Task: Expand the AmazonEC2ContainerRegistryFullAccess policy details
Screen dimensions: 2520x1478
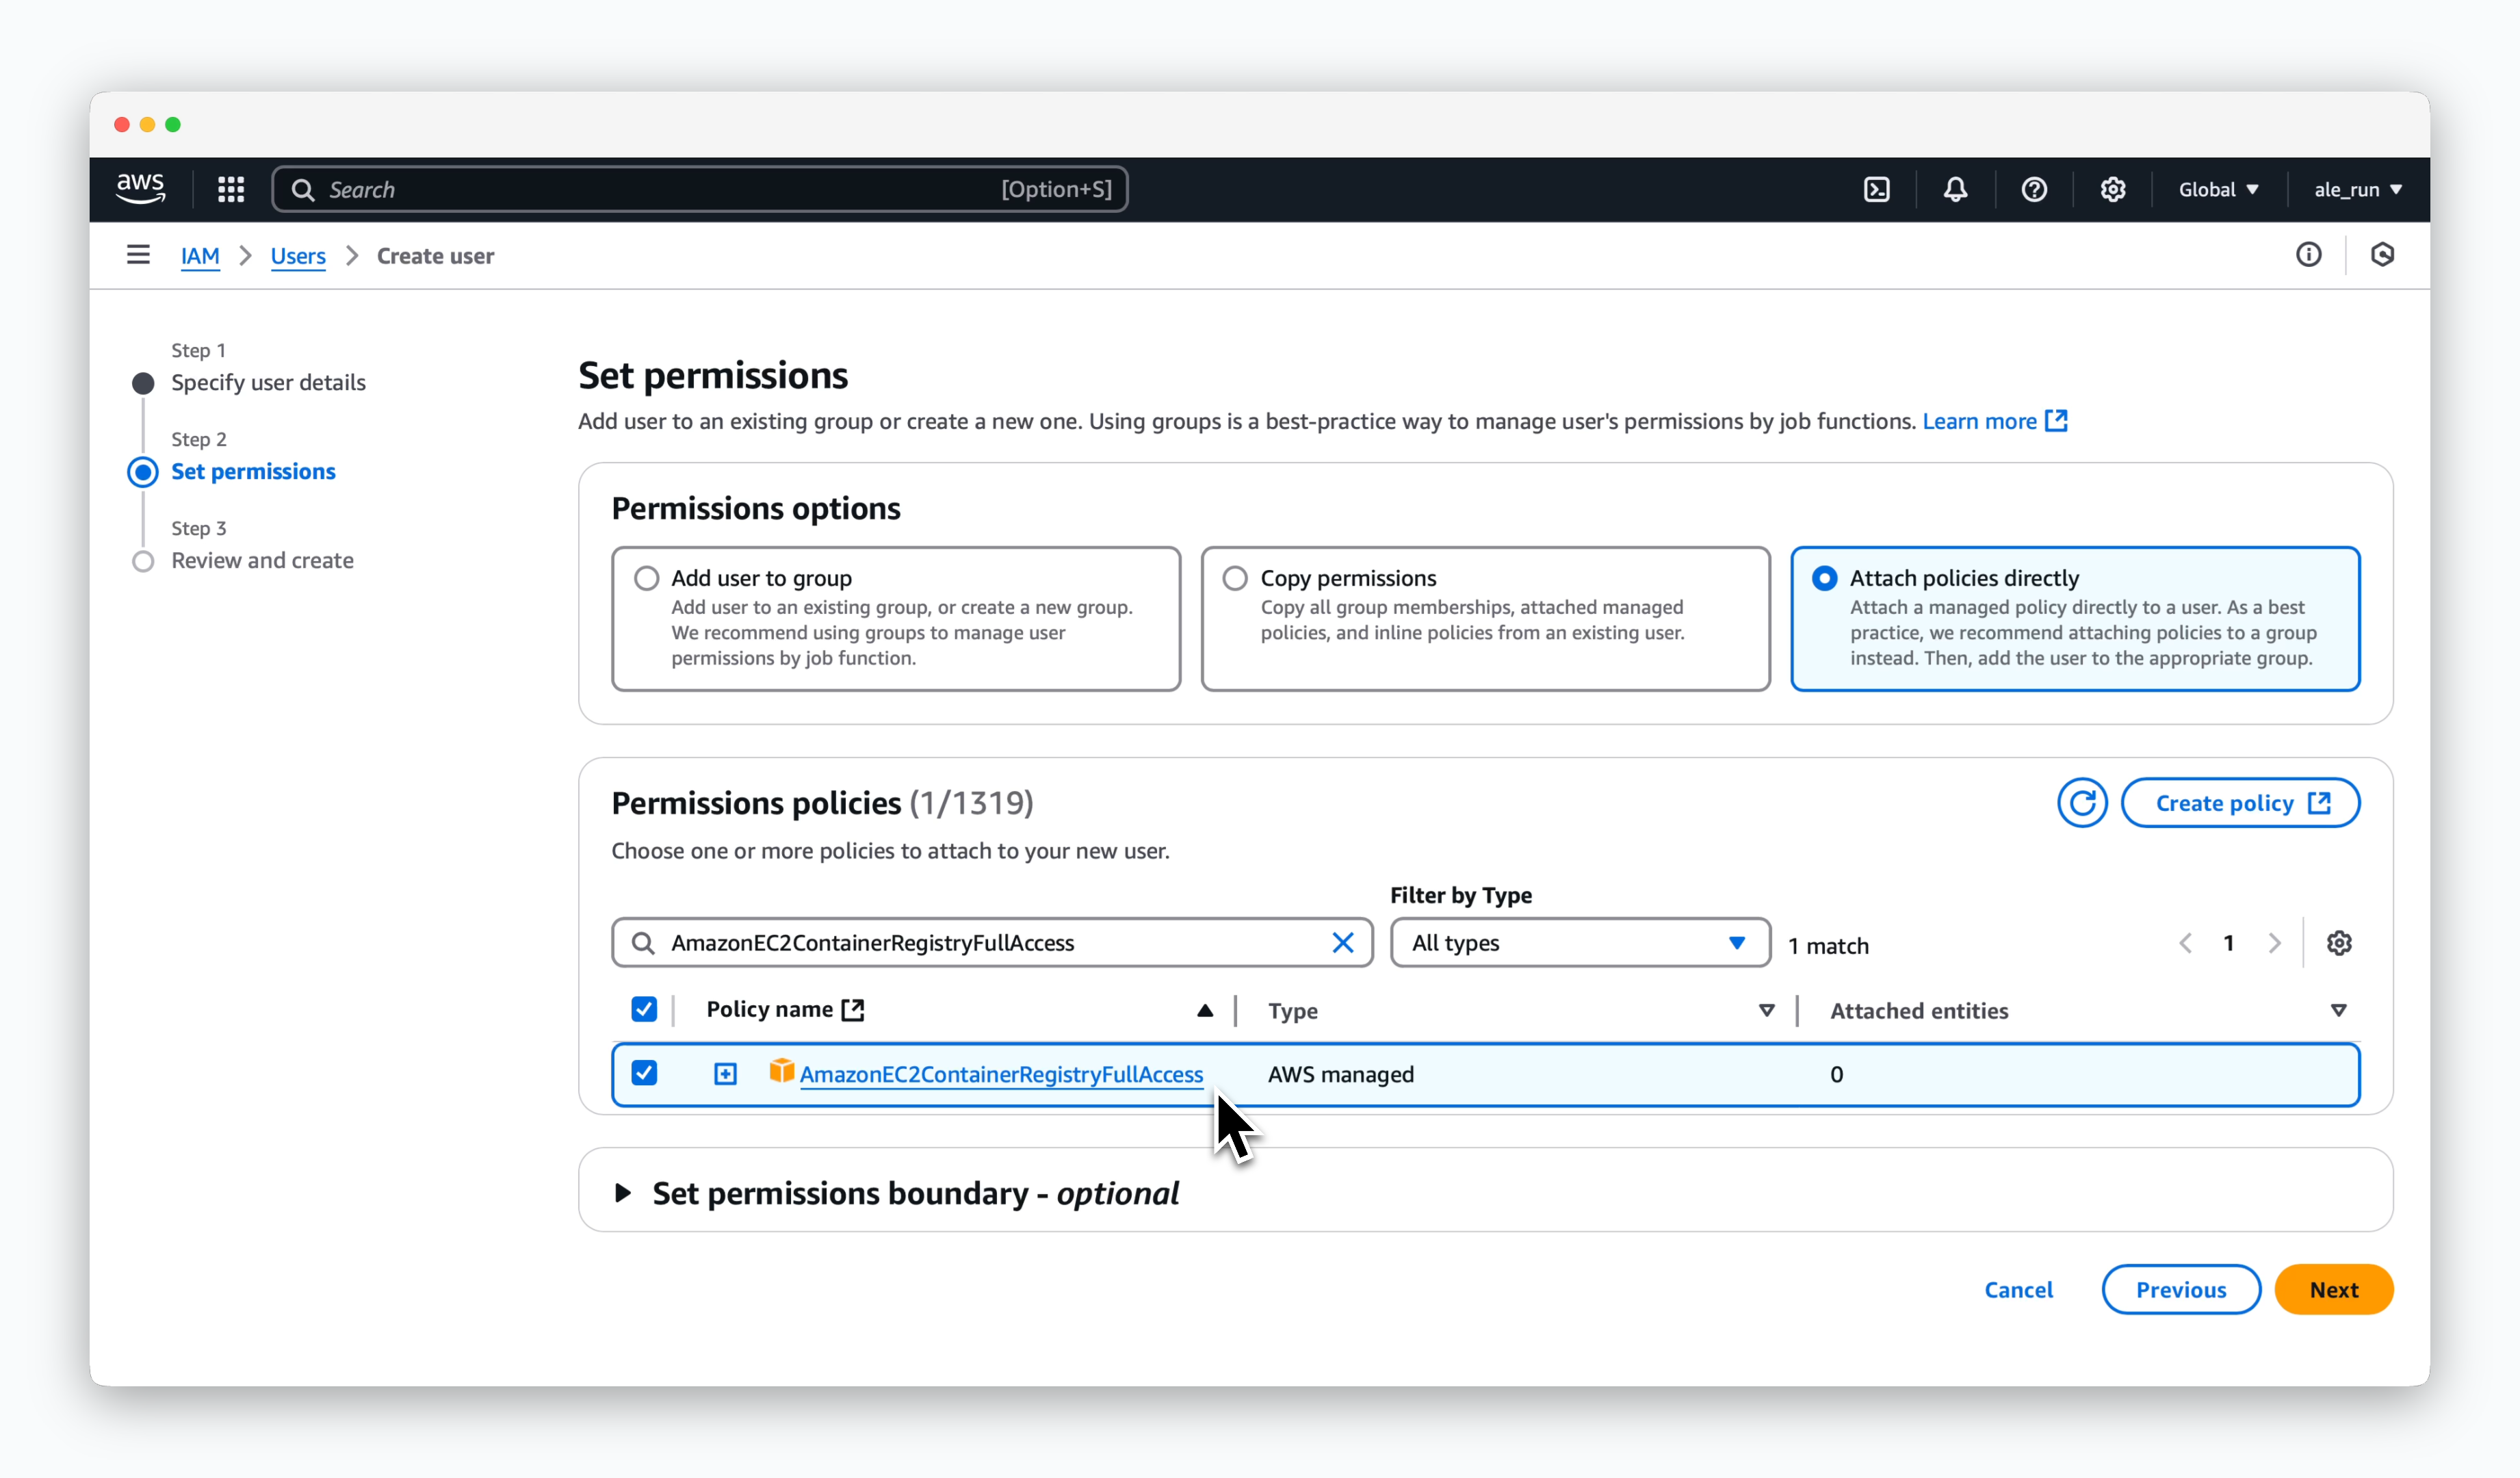Action: [x=725, y=1074]
